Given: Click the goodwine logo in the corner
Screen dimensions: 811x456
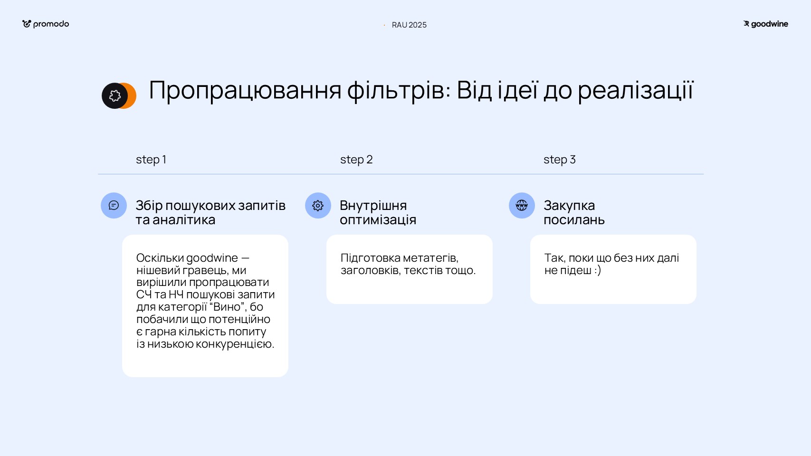Looking at the screenshot, I should (765, 24).
